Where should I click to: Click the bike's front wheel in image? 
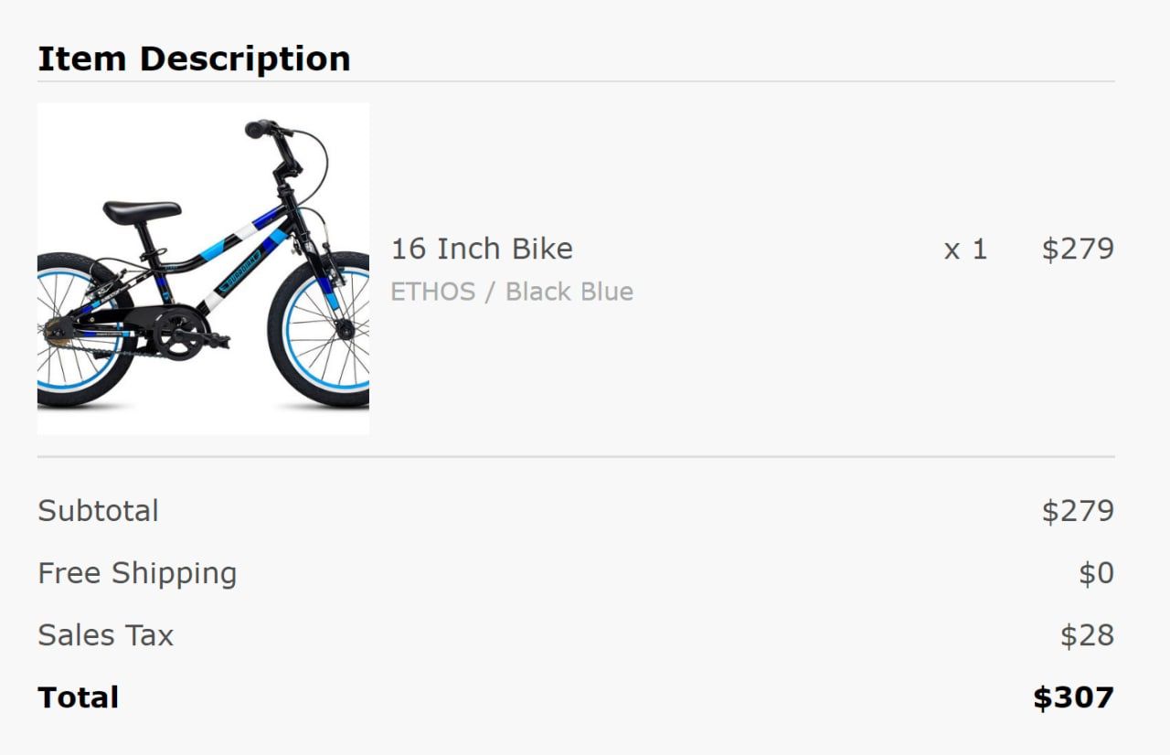coord(320,331)
